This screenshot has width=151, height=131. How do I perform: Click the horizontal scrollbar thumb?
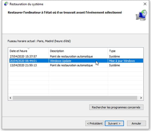(x=75, y=98)
